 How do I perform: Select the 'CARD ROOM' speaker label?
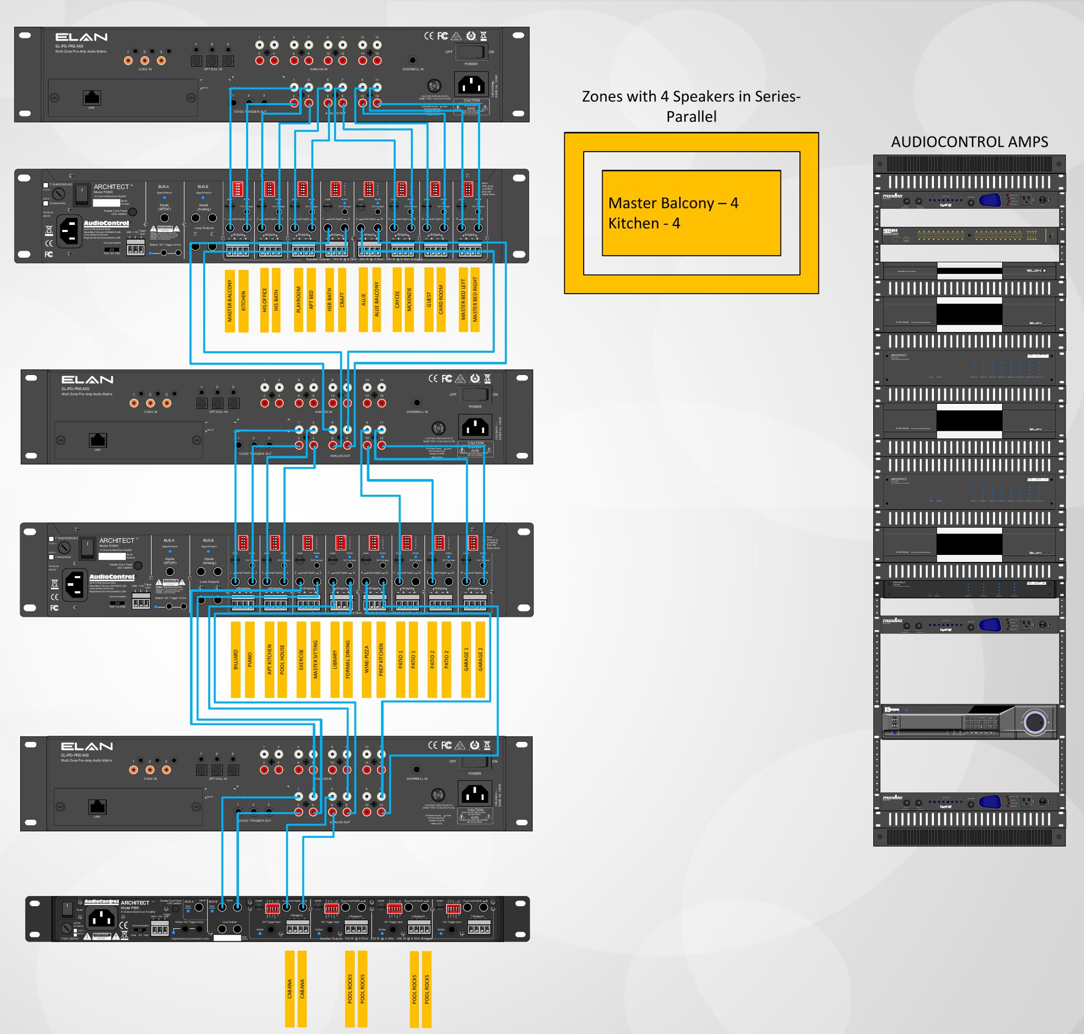pos(441,300)
